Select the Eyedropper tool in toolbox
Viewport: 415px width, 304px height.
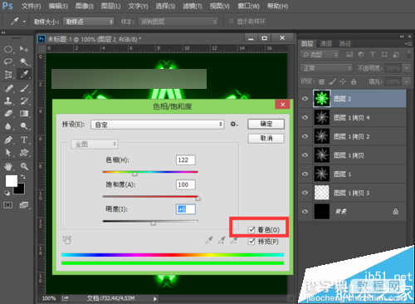click(x=24, y=75)
